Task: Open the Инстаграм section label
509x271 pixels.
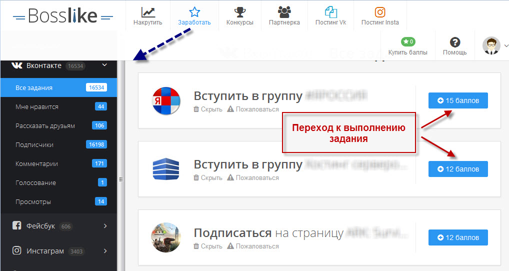Action: pyautogui.click(x=45, y=251)
